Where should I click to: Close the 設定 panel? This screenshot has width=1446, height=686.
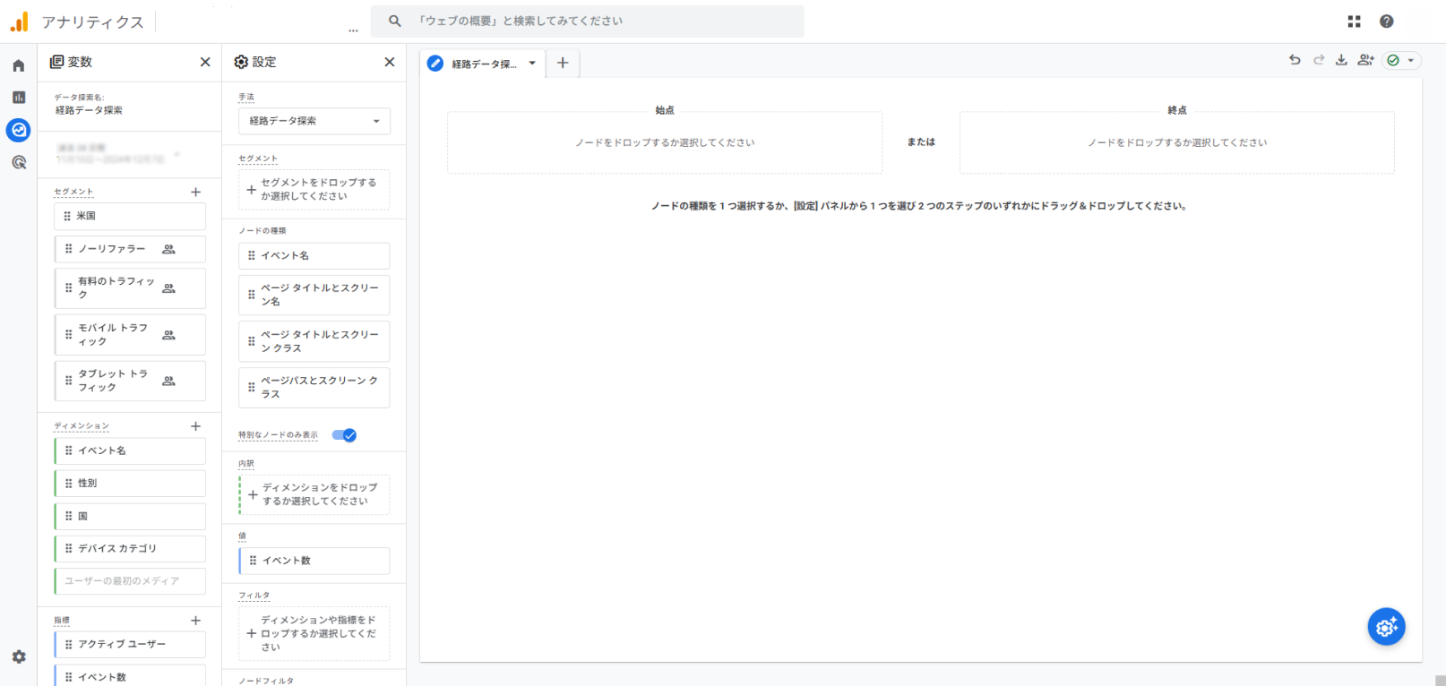coord(389,62)
